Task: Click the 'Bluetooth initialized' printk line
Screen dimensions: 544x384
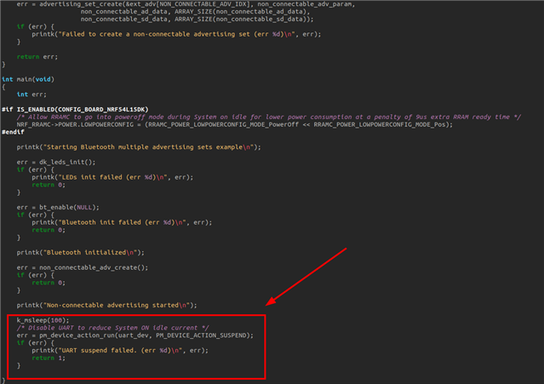Action: click(81, 253)
